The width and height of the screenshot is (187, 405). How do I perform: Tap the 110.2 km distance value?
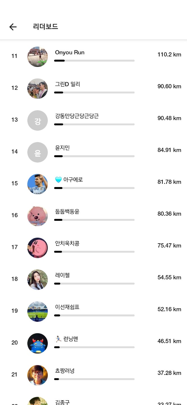169,55
